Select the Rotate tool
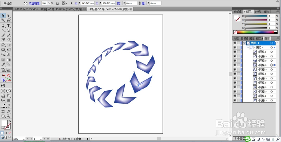The image size is (281, 142). pos(3,45)
